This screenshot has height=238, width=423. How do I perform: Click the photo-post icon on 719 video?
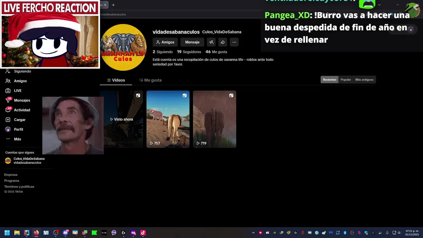tap(231, 96)
